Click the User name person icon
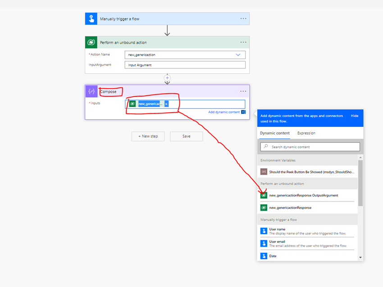The width and height of the screenshot is (383, 287). coord(264,231)
